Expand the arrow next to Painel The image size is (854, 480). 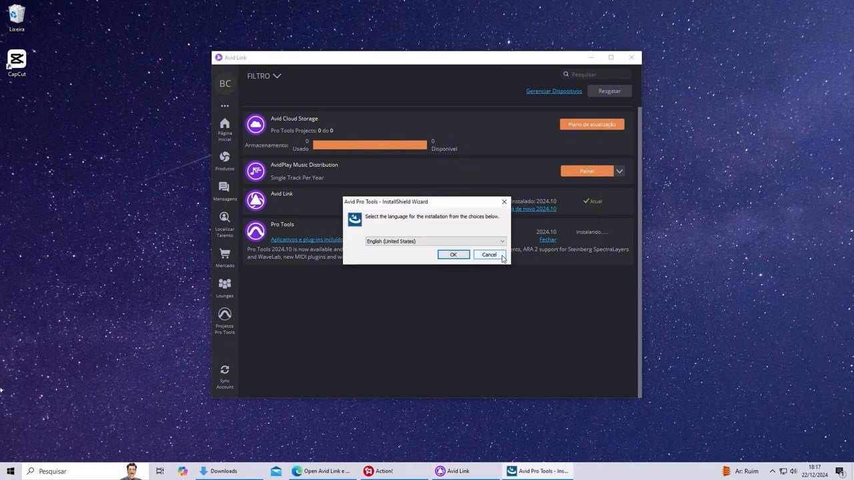[620, 171]
